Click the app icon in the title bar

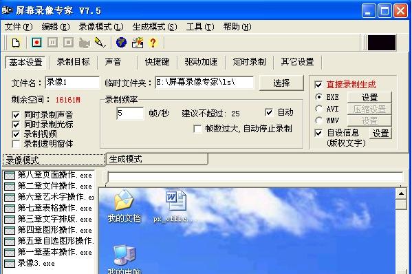tap(7, 10)
